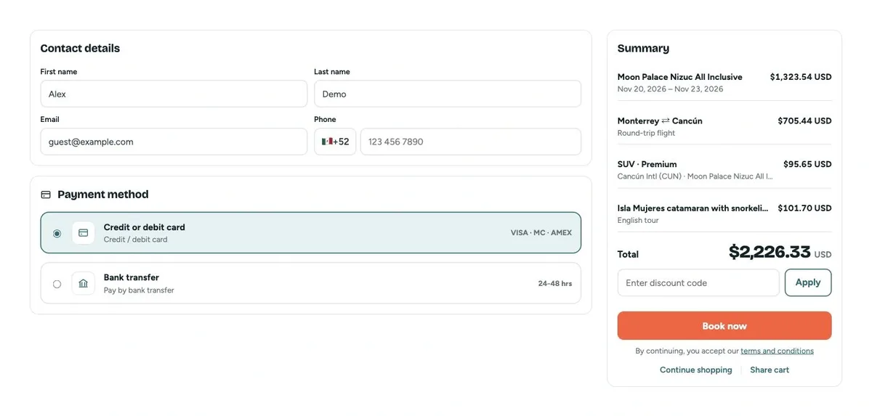Click the Continue shopping link
Image resolution: width=872 pixels, height=416 pixels.
pos(696,370)
